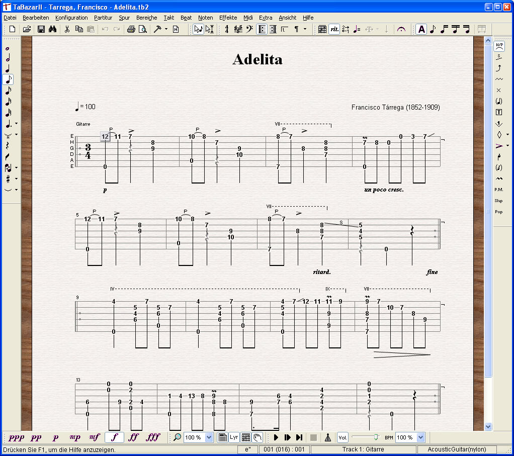514x456 pixels.
Task: Click the fermata icon in toolbar
Action: click(401, 29)
